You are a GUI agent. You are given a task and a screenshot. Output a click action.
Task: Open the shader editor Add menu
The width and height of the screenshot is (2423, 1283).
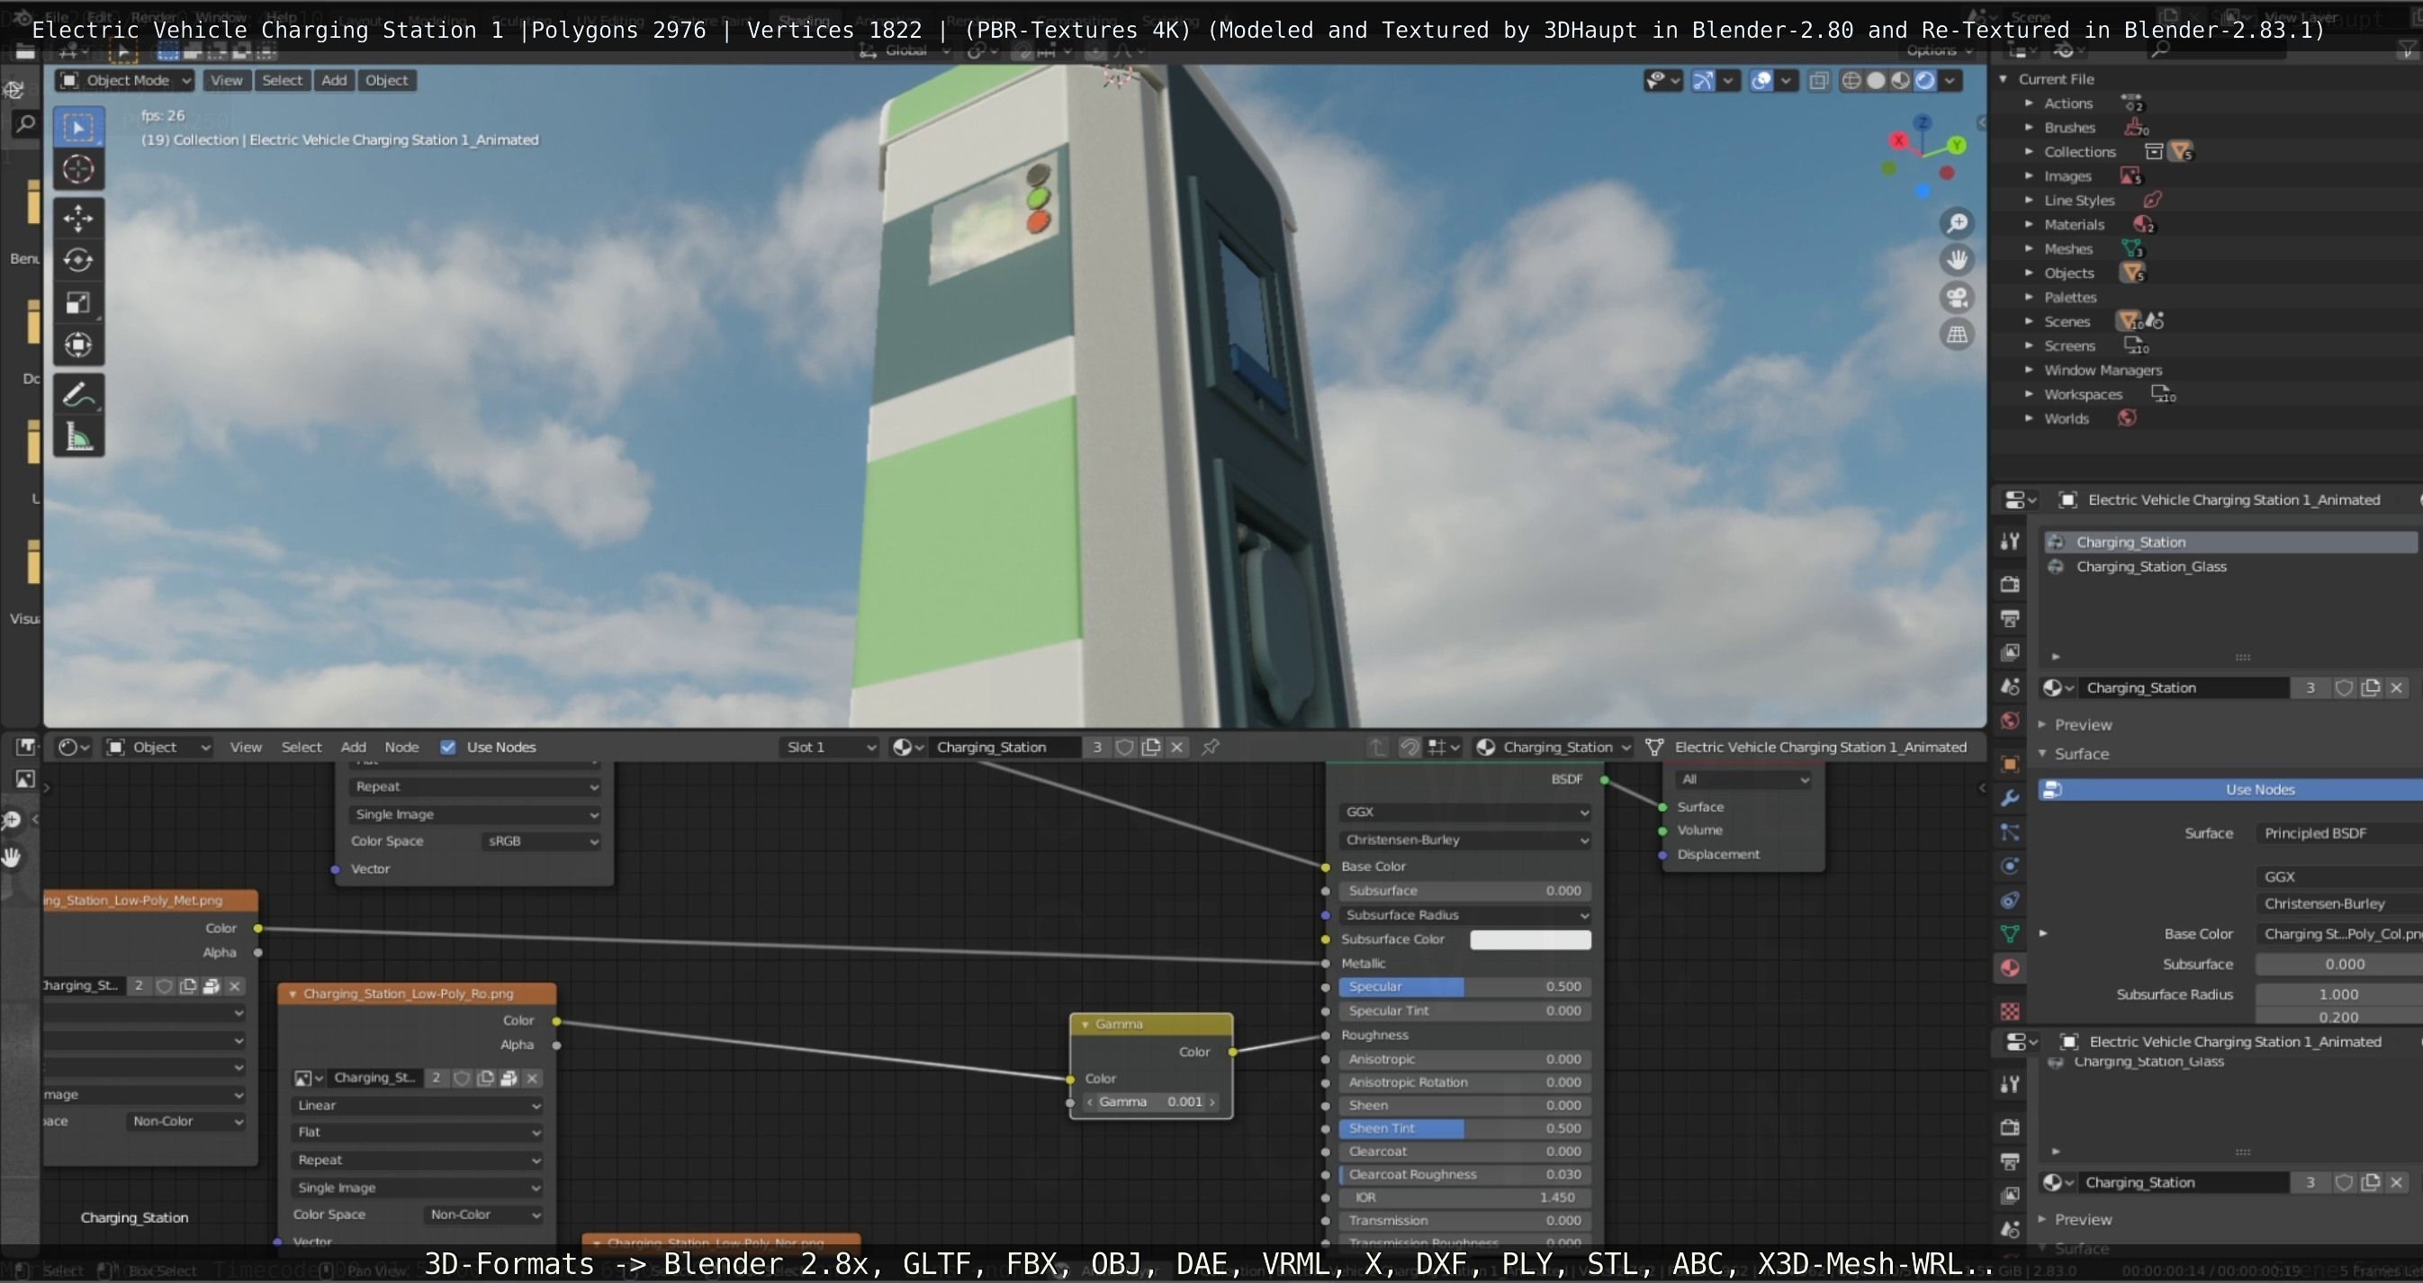pyautogui.click(x=354, y=748)
